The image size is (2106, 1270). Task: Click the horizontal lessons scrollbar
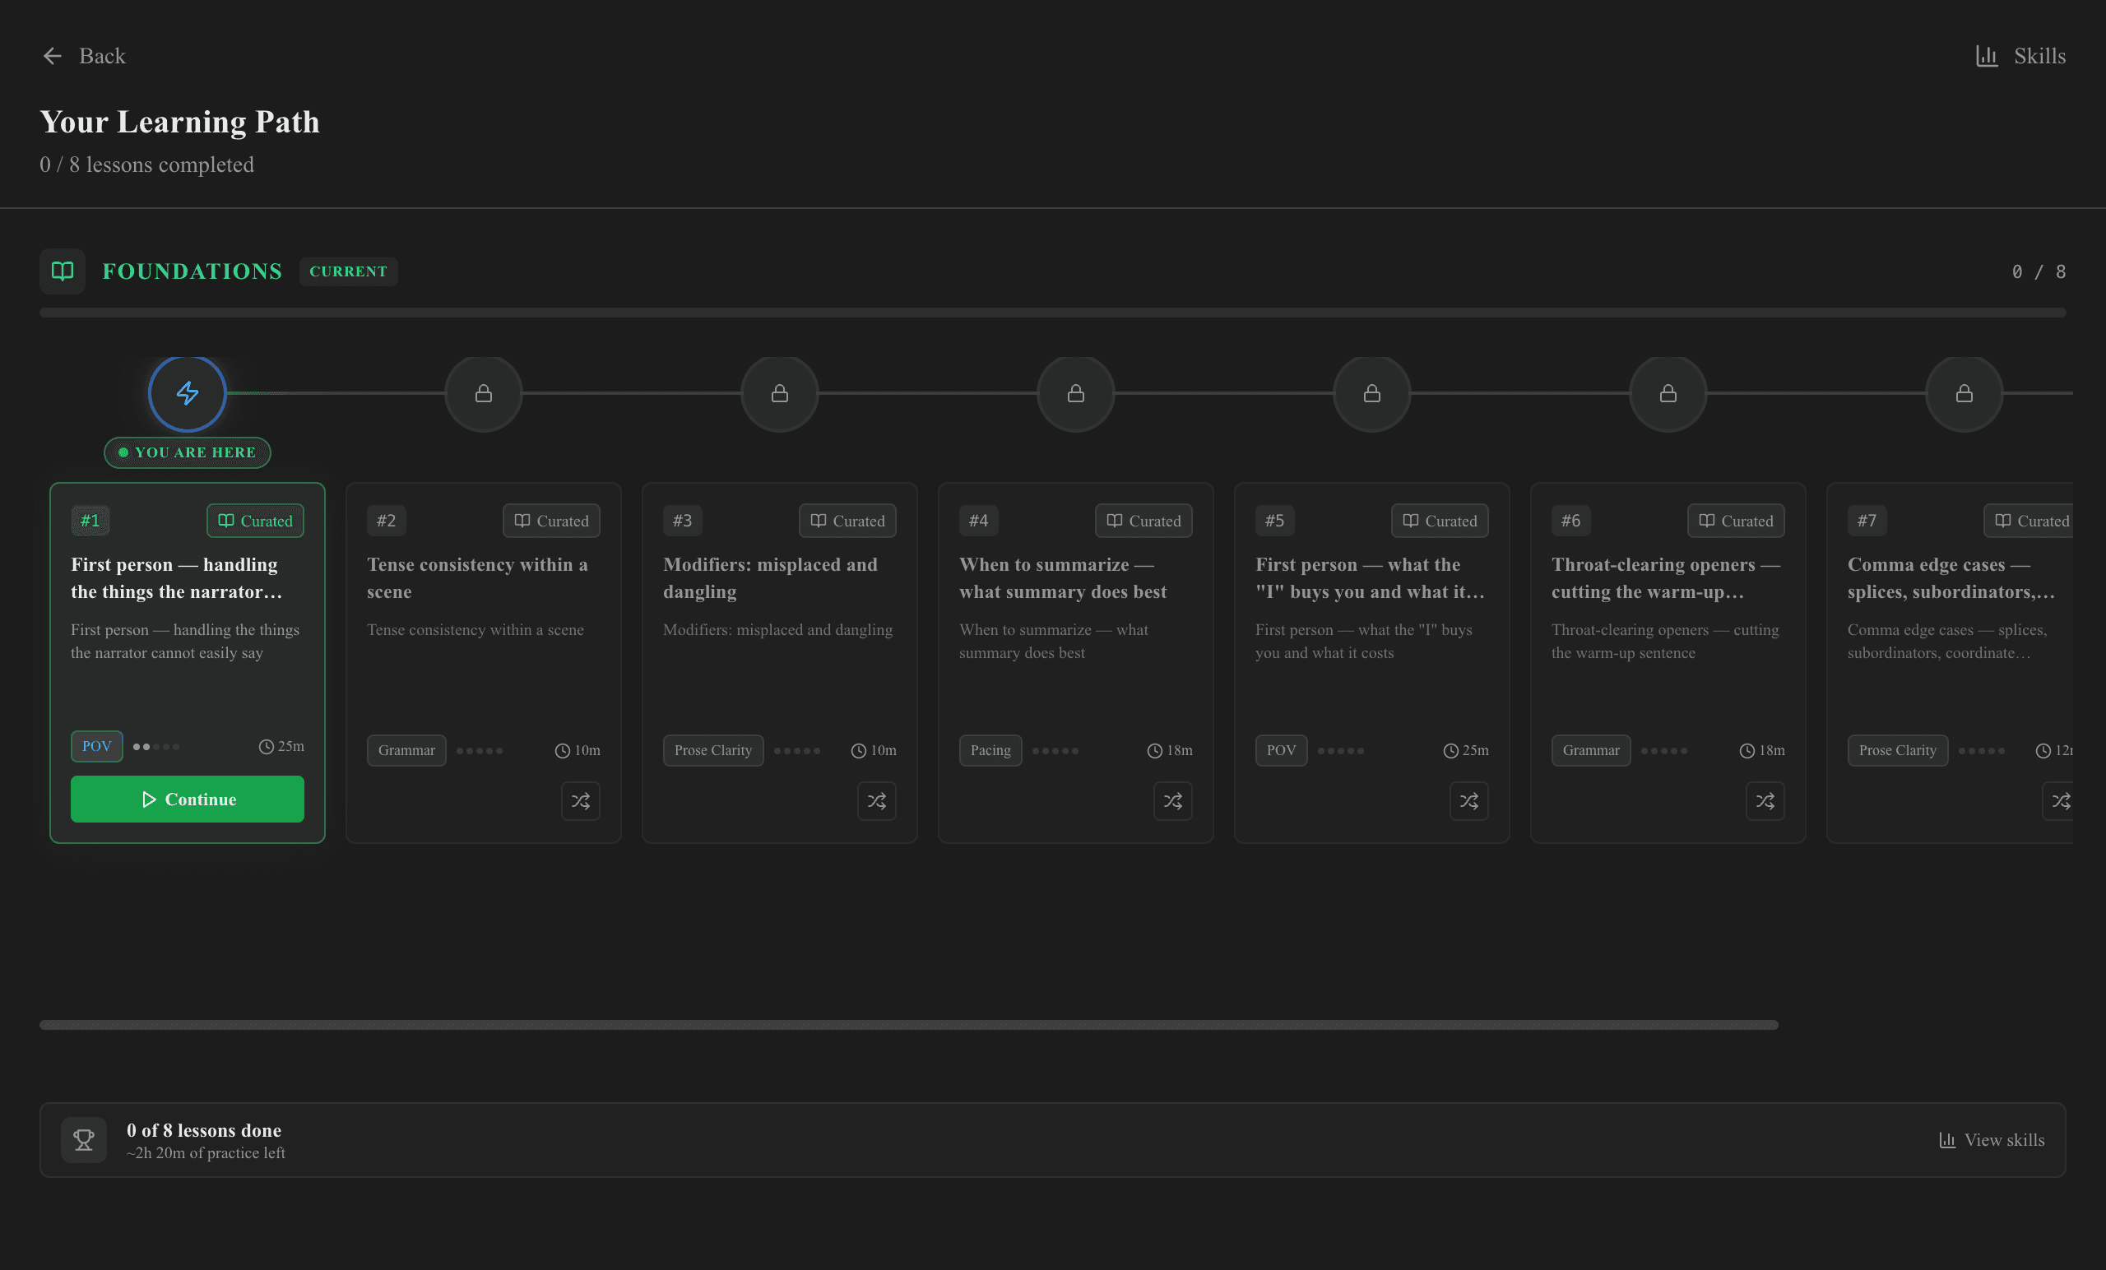(x=908, y=1025)
